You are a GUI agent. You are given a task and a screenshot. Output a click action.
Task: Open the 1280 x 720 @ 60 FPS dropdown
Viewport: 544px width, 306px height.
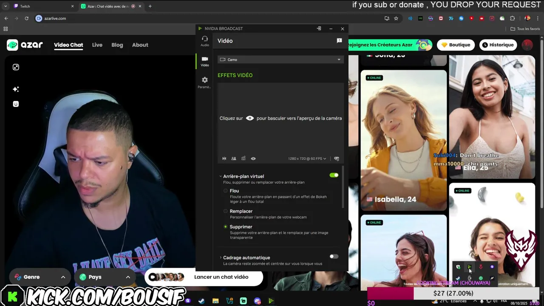pos(307,159)
